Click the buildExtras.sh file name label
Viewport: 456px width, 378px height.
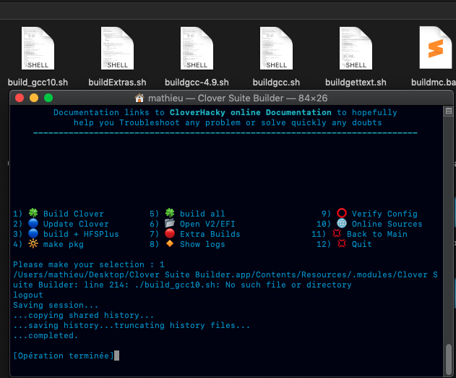pos(117,83)
